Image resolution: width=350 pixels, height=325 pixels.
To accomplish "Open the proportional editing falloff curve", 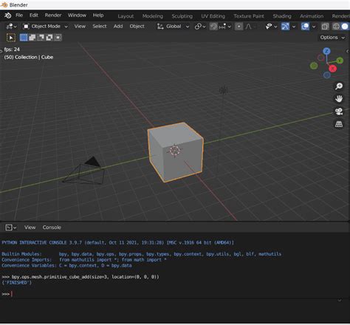I will [x=249, y=27].
